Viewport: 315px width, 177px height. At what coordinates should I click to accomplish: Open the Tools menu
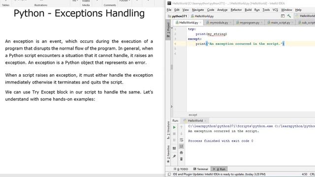coord(266,10)
